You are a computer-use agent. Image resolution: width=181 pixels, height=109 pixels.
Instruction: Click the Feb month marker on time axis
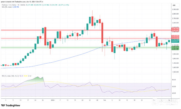point(104,100)
